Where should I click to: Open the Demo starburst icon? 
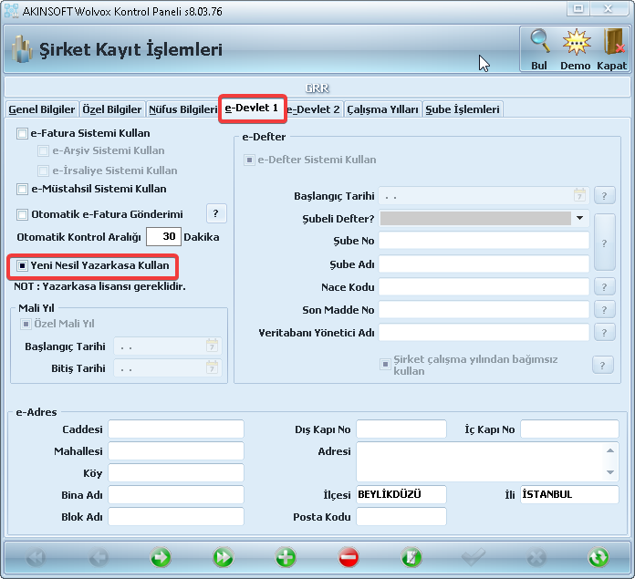point(577,41)
